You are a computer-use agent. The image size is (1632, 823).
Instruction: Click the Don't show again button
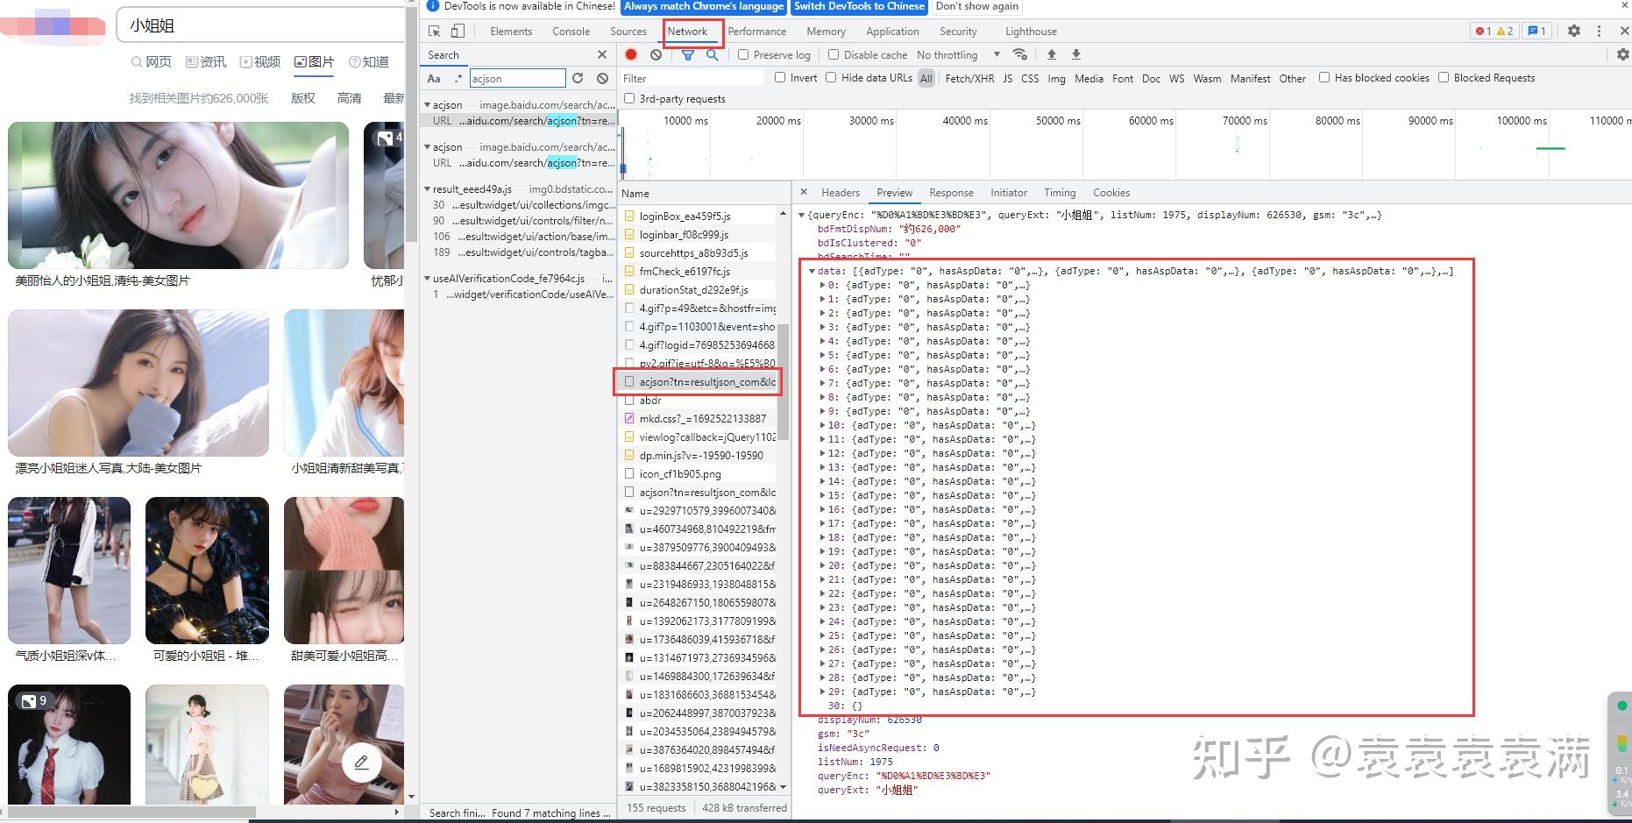976,7
